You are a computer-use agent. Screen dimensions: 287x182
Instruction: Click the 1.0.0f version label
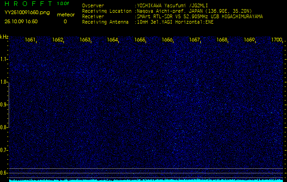coord(64,4)
